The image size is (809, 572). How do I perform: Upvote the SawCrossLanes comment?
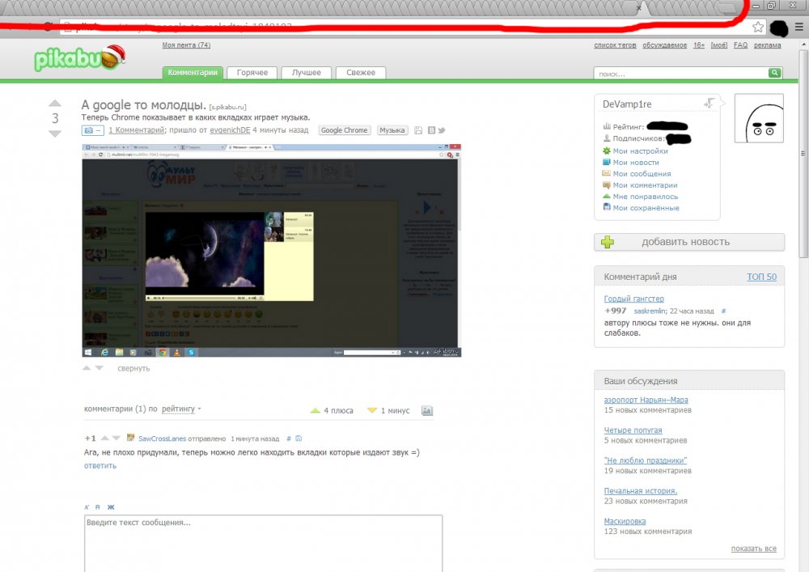tap(104, 439)
